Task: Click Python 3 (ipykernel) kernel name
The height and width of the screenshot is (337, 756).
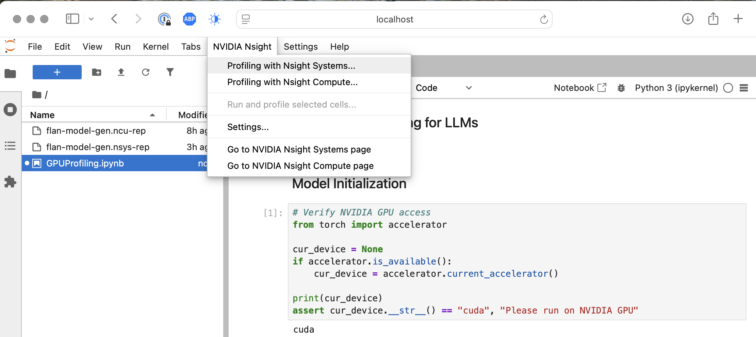Action: [x=676, y=88]
